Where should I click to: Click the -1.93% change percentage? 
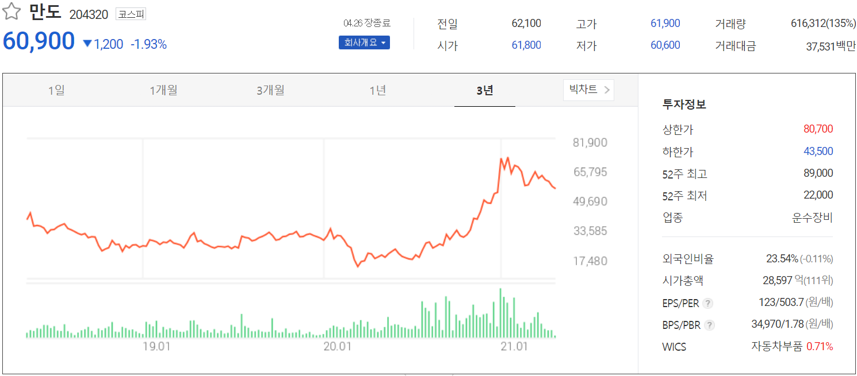149,44
